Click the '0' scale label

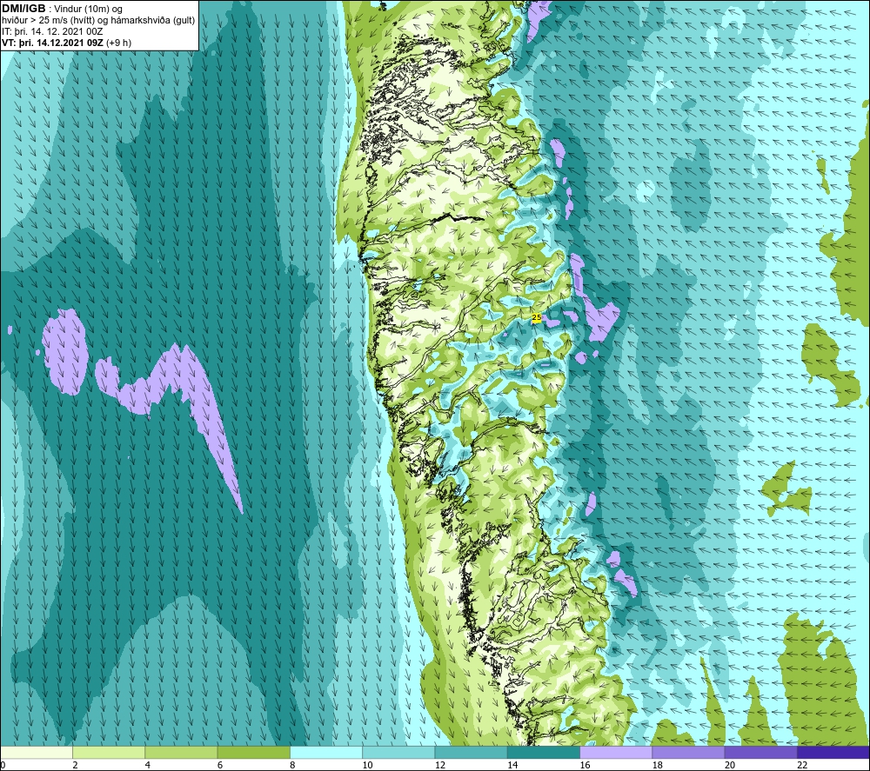(x=3, y=765)
